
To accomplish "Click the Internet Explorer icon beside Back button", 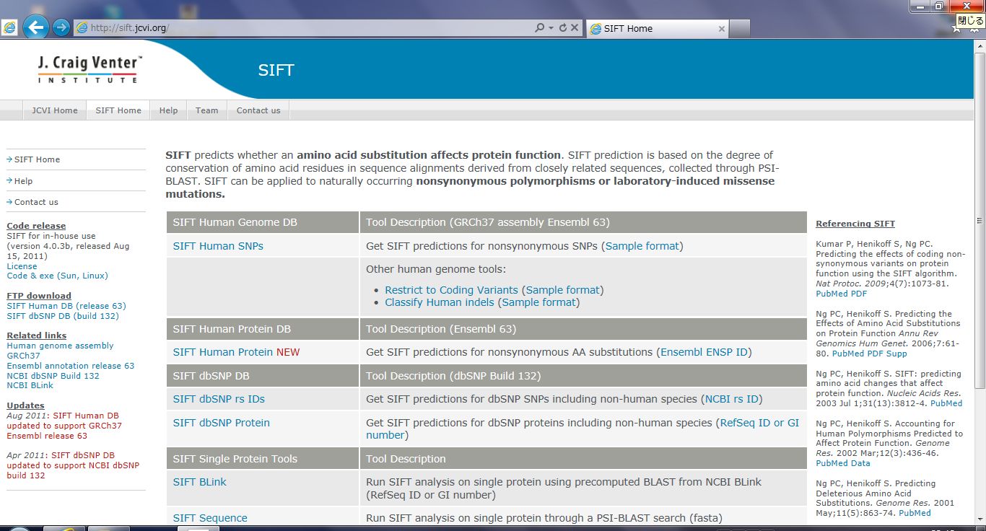I will pos(9,28).
